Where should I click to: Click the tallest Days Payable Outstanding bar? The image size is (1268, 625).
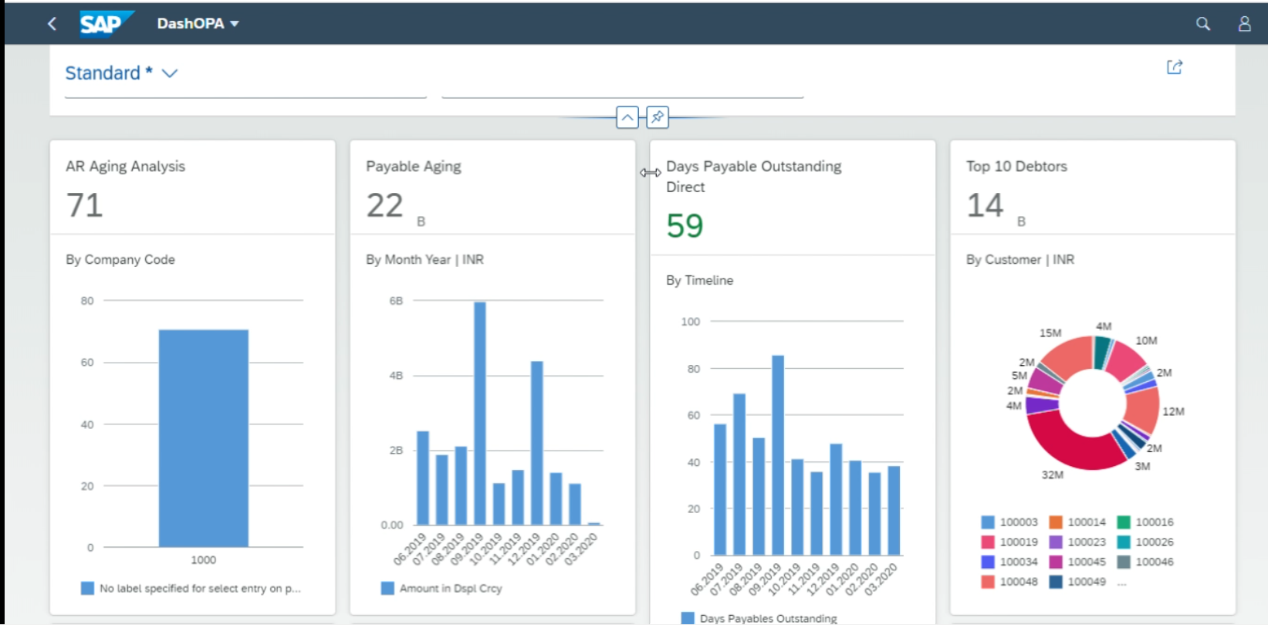pos(778,454)
